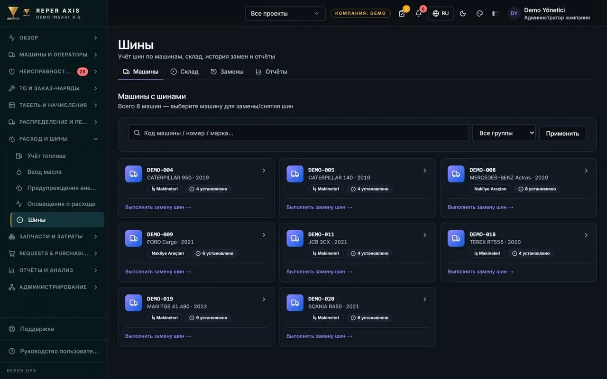The image size is (607, 379).
Task: Open the notifications bell
Action: click(x=418, y=13)
